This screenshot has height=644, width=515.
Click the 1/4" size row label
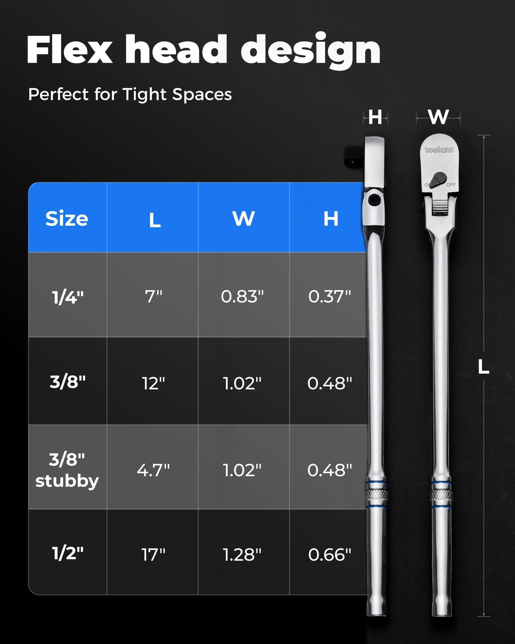(68, 297)
